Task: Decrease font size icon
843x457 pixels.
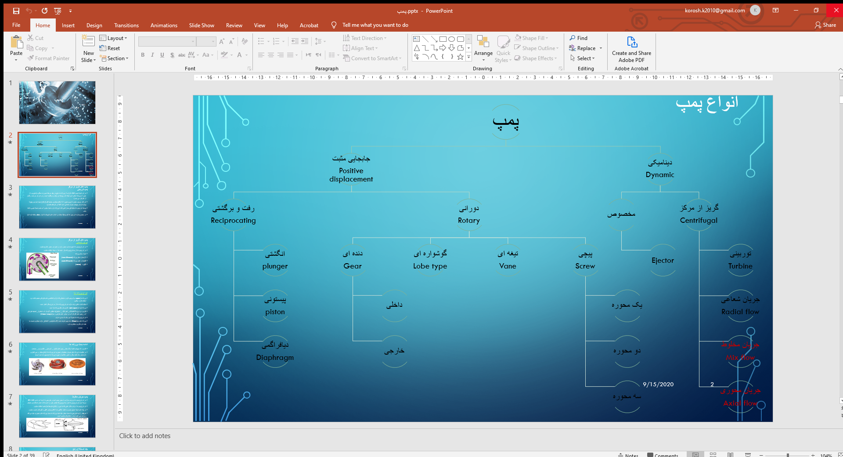Action: pos(231,41)
